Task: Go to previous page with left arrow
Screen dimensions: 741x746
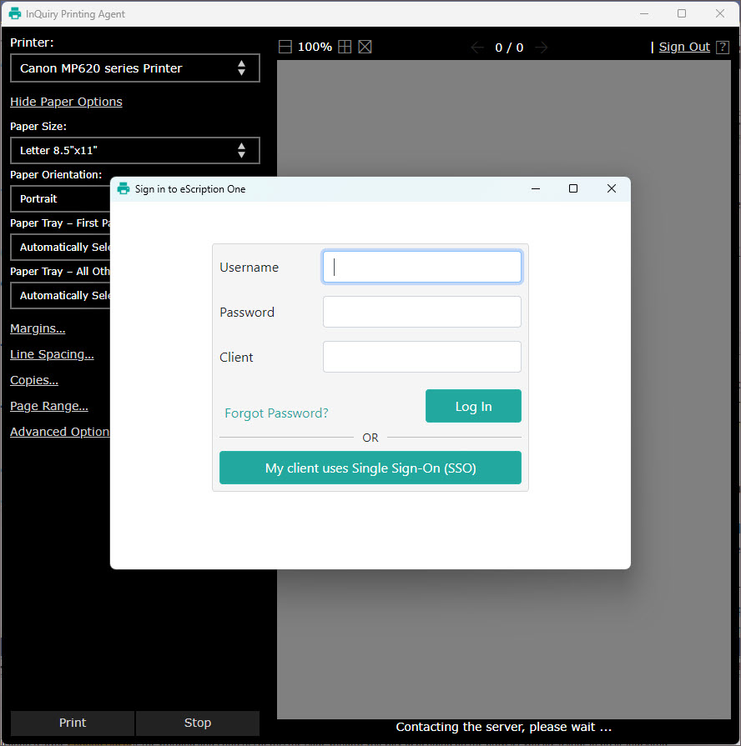Action: [x=477, y=48]
